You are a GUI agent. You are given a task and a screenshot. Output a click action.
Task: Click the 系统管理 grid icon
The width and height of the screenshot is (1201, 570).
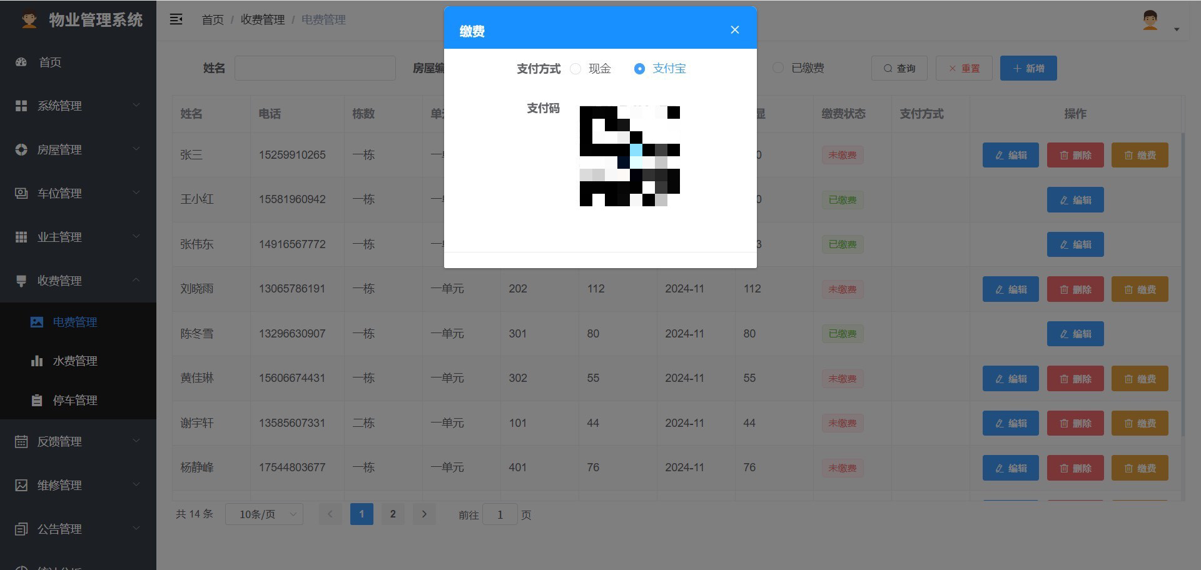[x=21, y=106]
